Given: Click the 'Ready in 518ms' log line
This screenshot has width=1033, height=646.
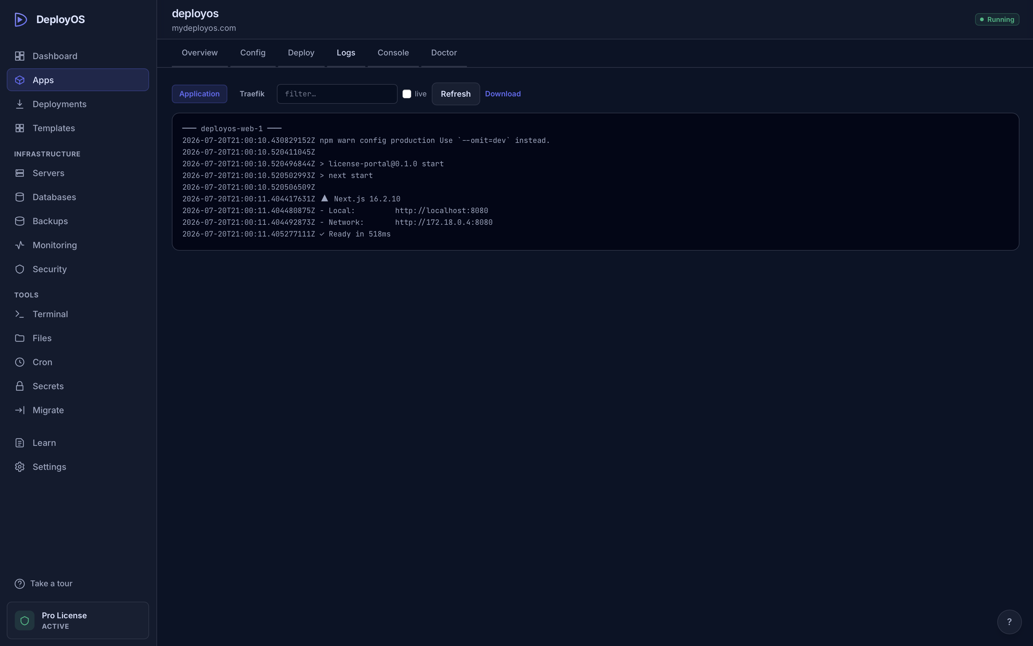Looking at the screenshot, I should click(x=286, y=234).
